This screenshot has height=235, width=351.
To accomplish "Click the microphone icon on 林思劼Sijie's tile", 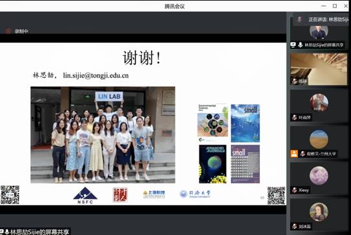I will pos(300,45).
